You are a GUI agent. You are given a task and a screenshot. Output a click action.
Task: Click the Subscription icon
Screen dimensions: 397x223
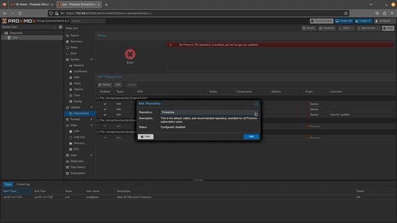pos(68,173)
